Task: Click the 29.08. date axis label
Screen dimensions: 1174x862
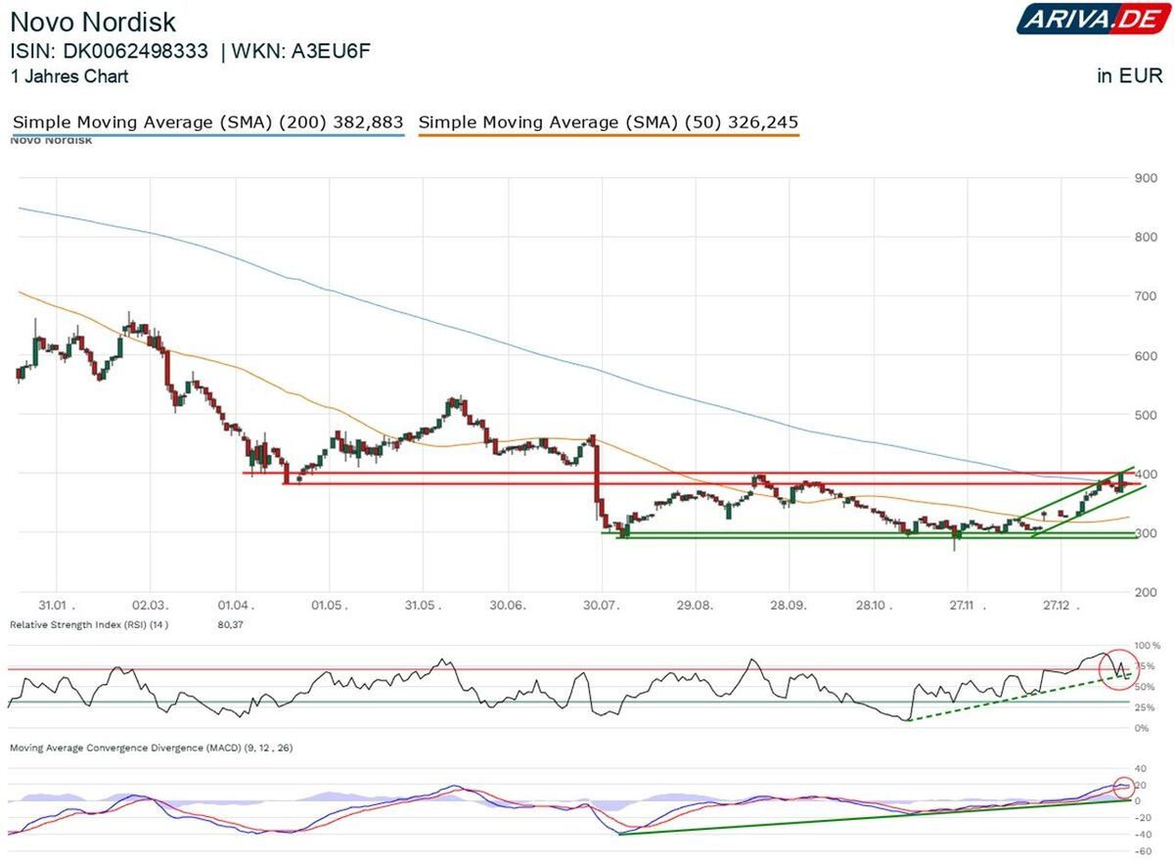Action: coord(694,606)
